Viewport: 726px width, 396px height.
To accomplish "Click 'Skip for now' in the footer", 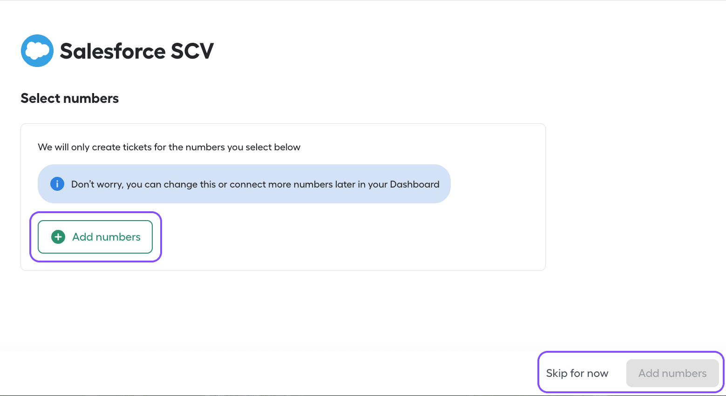I will 577,373.
